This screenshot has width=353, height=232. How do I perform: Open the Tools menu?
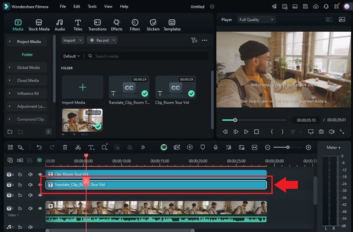tap(92, 7)
